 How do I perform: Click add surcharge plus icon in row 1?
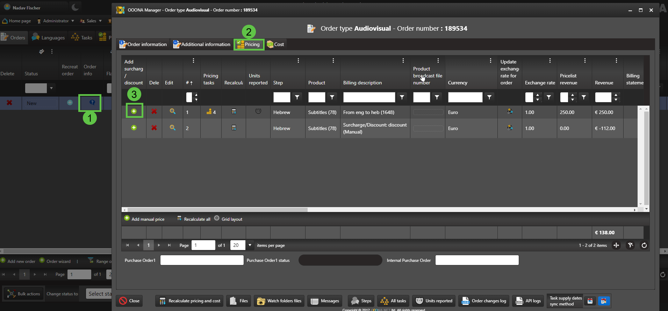(x=134, y=111)
